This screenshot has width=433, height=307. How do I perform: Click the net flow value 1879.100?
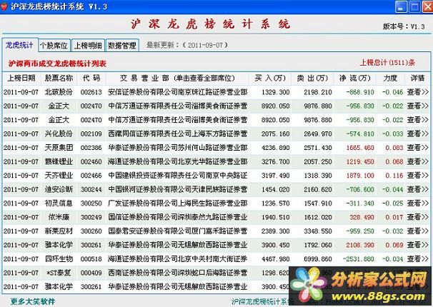pos(360,176)
